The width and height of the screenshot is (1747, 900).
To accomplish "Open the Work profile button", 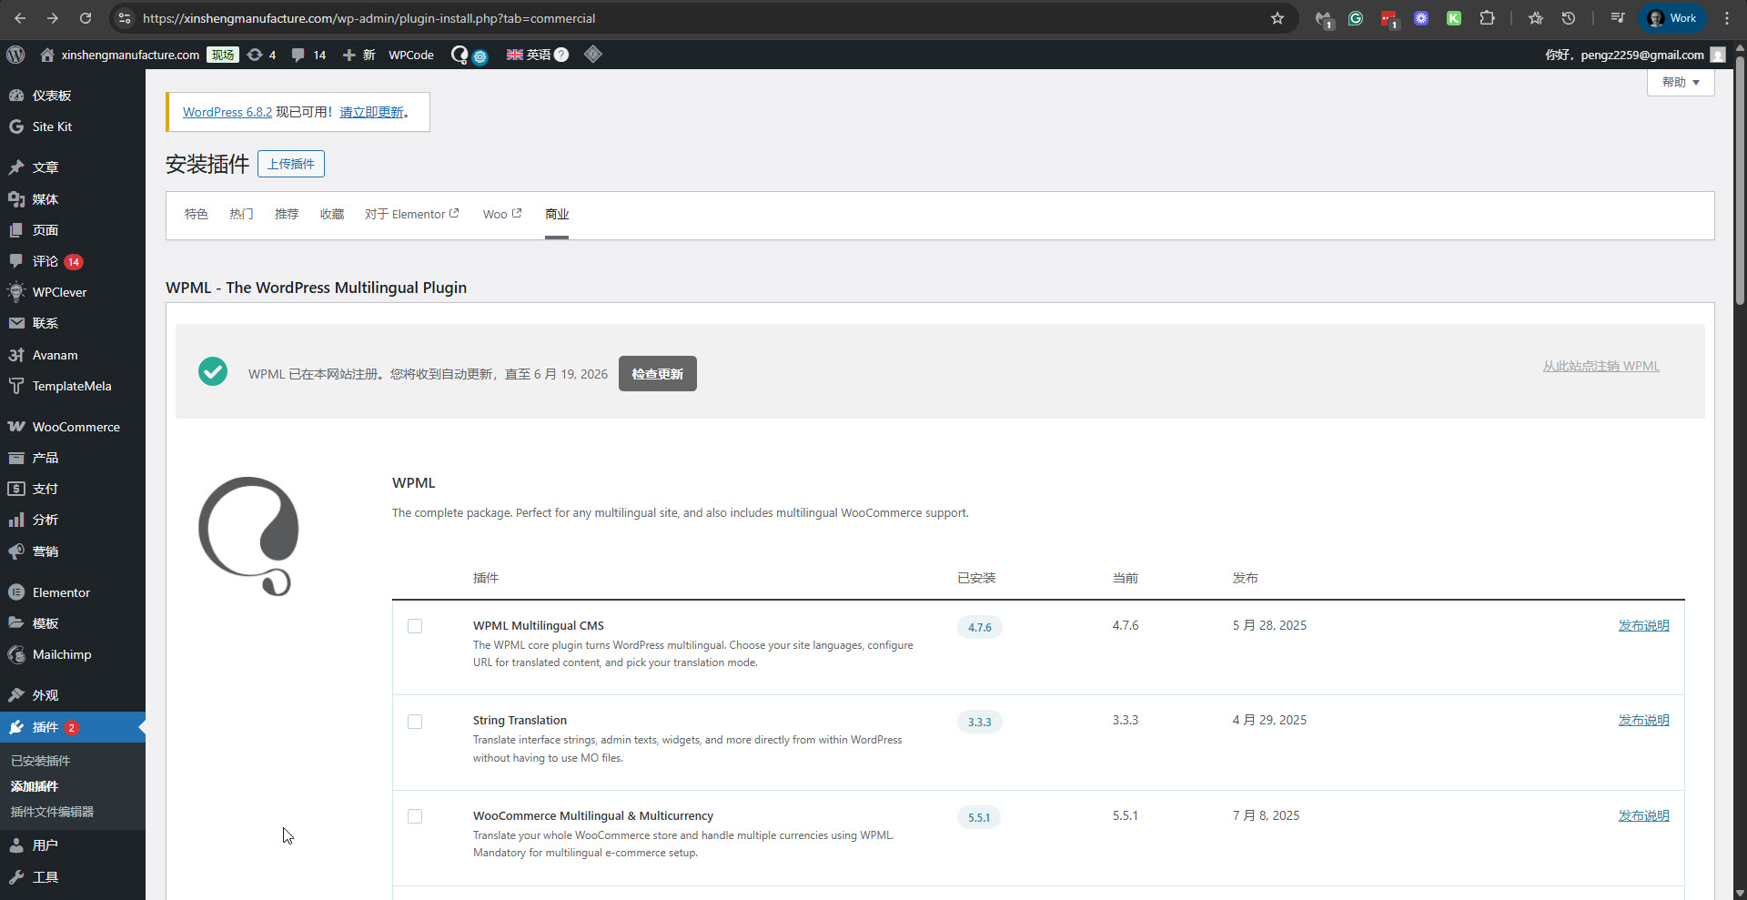I will pos(1672,18).
